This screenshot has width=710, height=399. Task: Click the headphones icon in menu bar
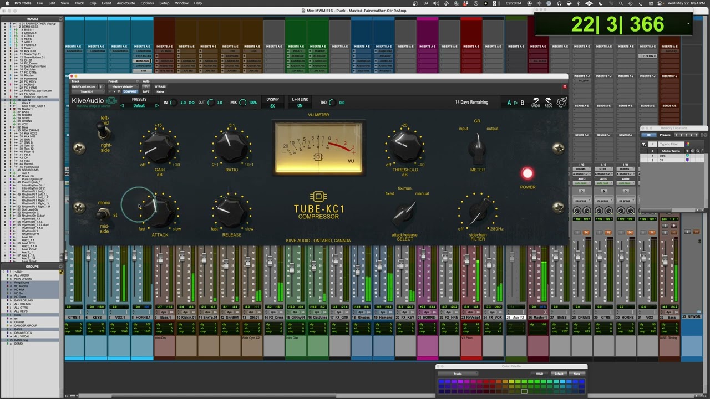pyautogui.click(x=559, y=3)
